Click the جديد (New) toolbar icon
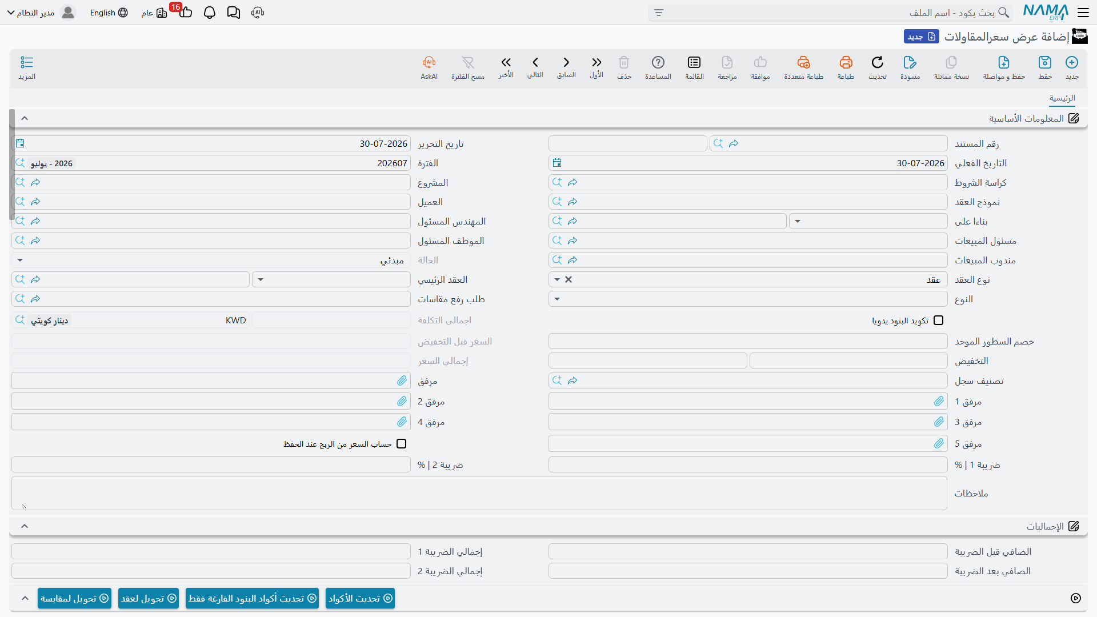 tap(1072, 62)
